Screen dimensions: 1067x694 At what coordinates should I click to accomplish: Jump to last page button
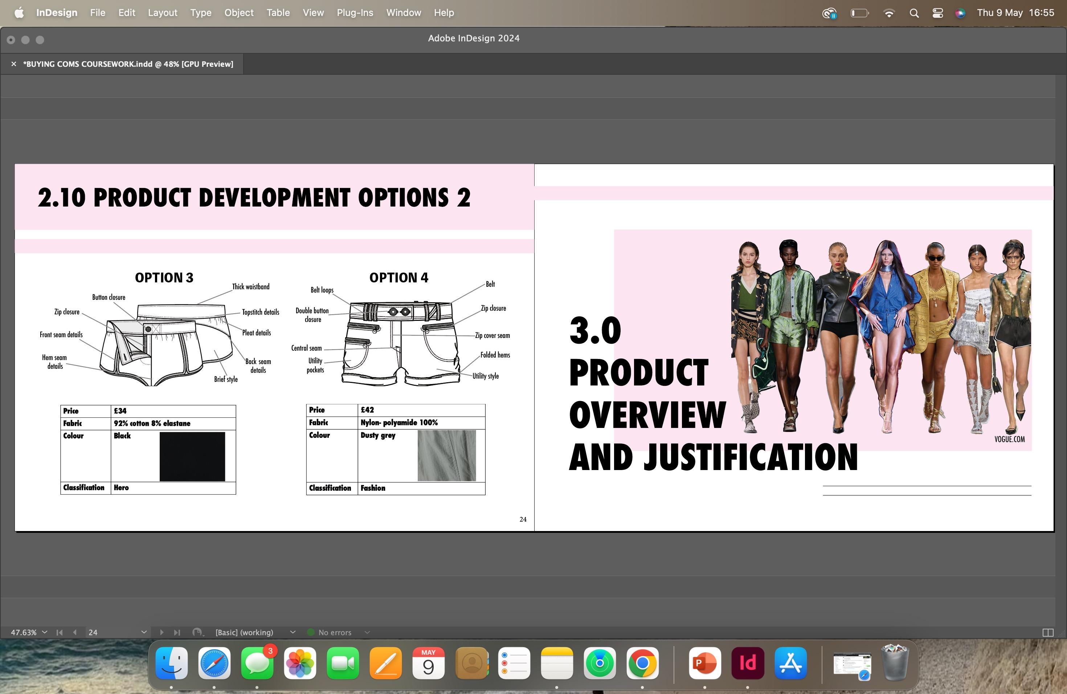[x=177, y=632]
